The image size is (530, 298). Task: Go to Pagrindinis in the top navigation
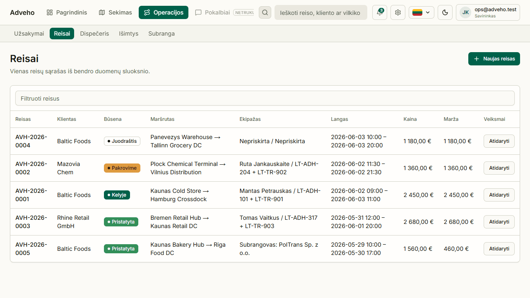[x=67, y=12]
